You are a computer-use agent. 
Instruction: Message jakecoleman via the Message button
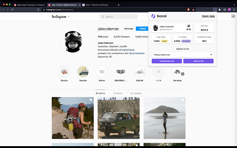128,29
